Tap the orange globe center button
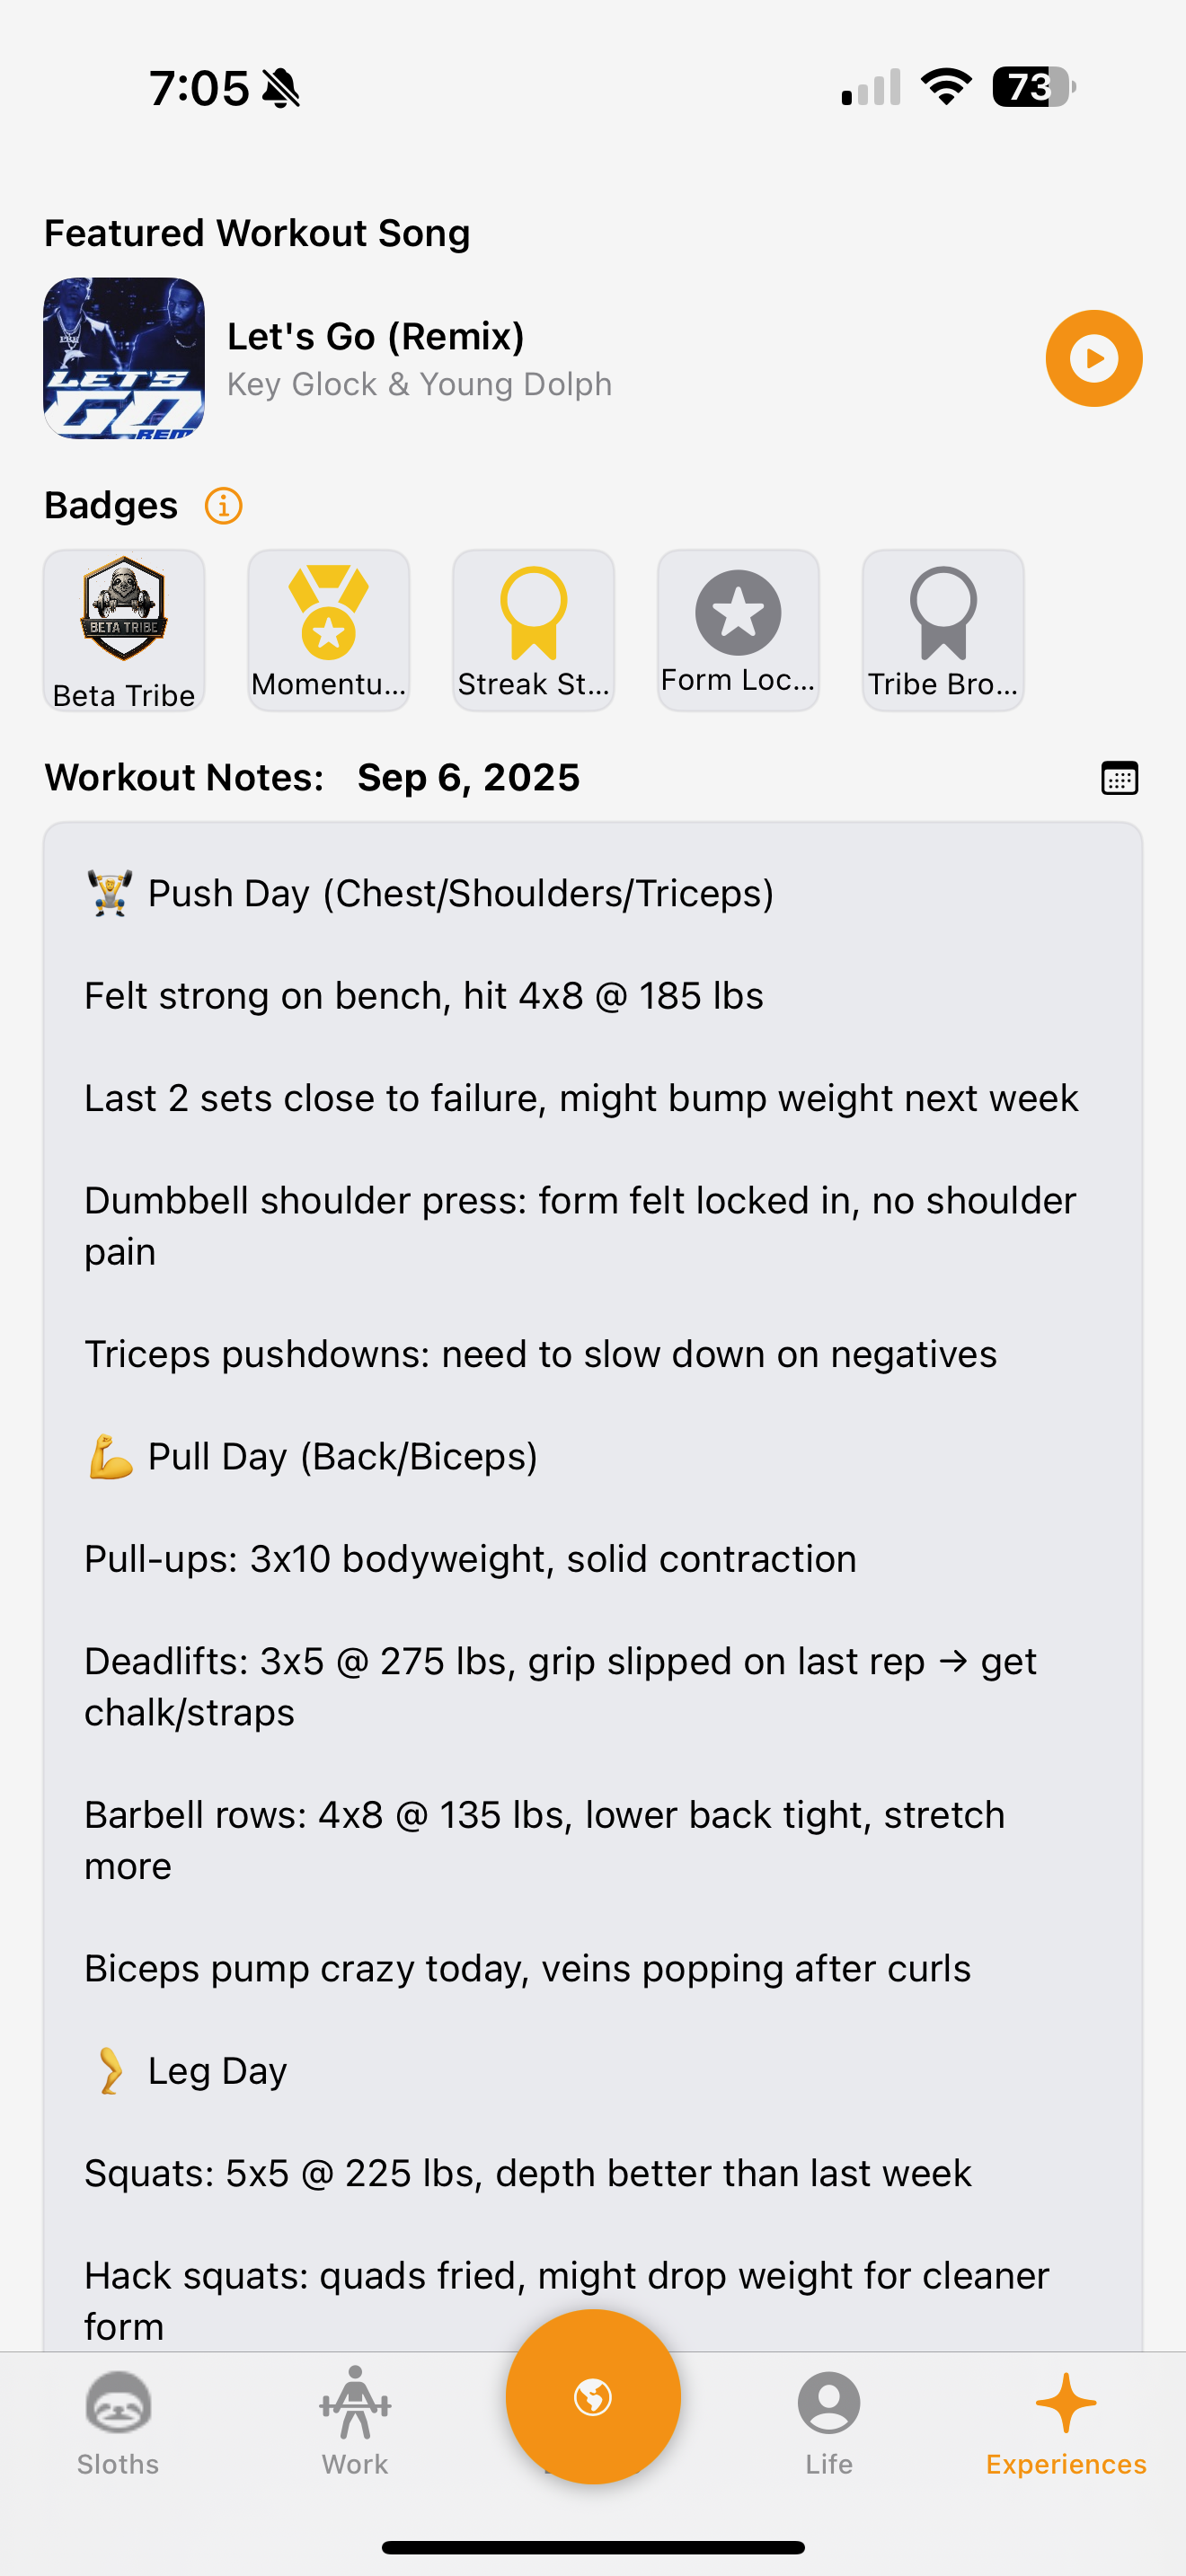This screenshot has height=2576, width=1186. click(x=593, y=2396)
